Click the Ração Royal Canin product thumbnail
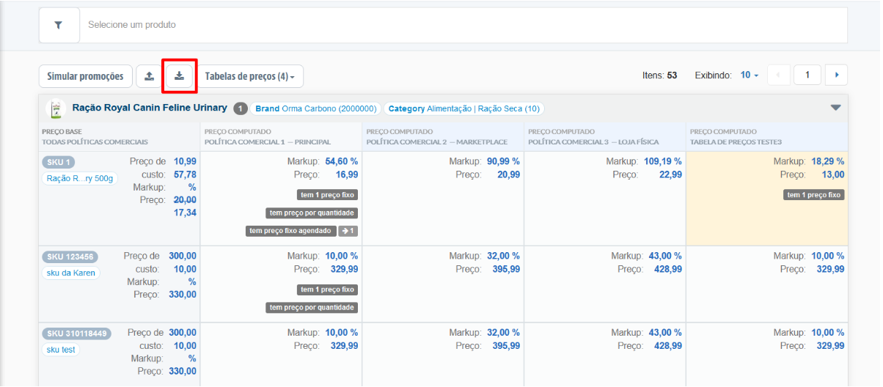The width and height of the screenshot is (883, 387). (55, 108)
